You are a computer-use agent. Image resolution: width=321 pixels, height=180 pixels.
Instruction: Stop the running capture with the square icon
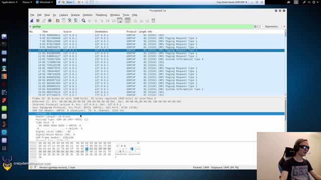click(38, 20)
